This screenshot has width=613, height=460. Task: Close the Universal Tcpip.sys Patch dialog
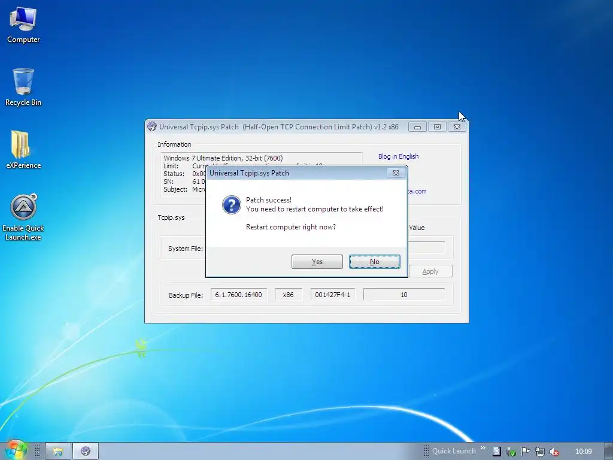pyautogui.click(x=396, y=173)
